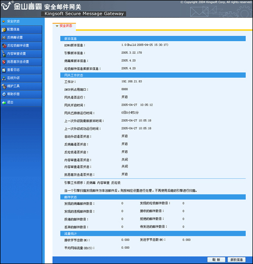
Task: Open 反垃圾邮件设置 via its red icon
Action: point(4,46)
